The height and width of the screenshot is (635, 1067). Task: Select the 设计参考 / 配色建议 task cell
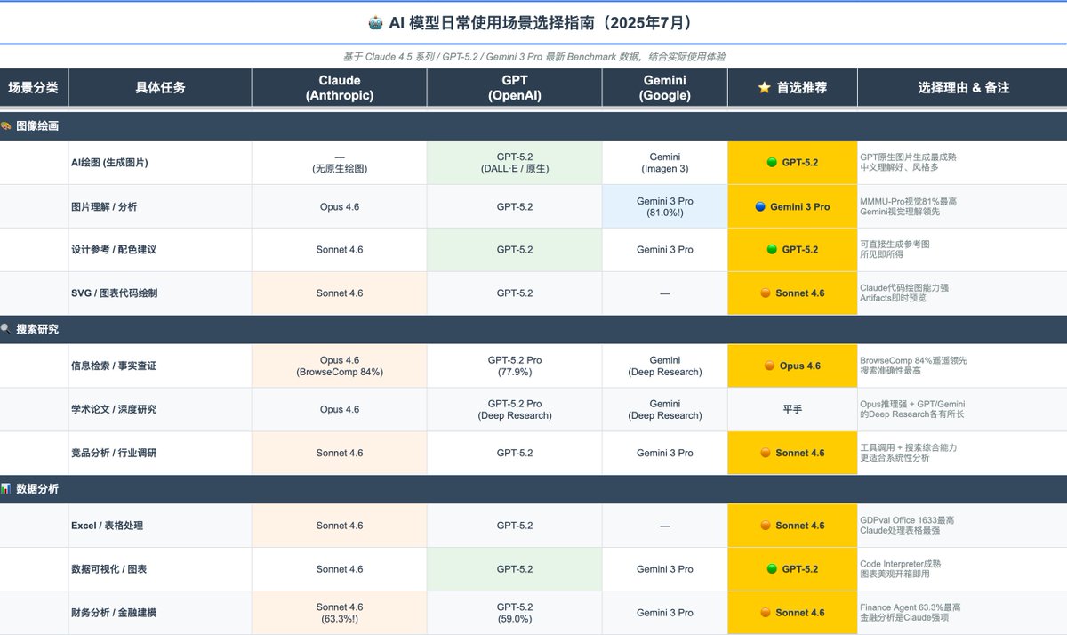(160, 250)
